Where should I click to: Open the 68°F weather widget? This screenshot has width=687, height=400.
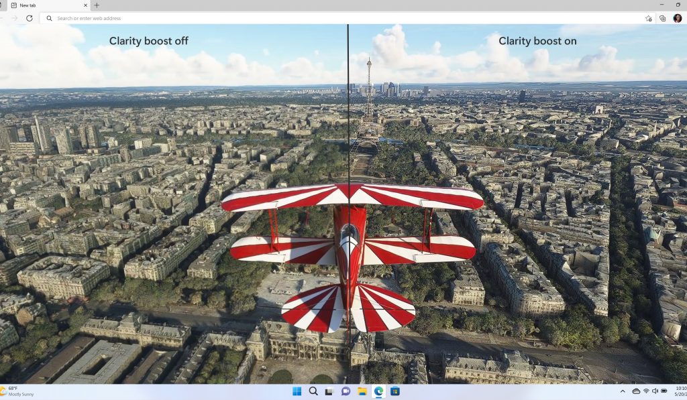pos(17,391)
